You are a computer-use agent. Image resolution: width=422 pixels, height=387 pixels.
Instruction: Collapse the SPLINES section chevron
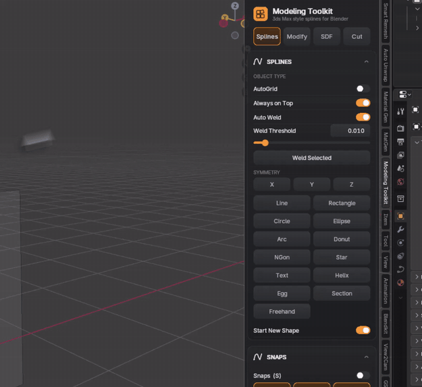pyautogui.click(x=367, y=61)
